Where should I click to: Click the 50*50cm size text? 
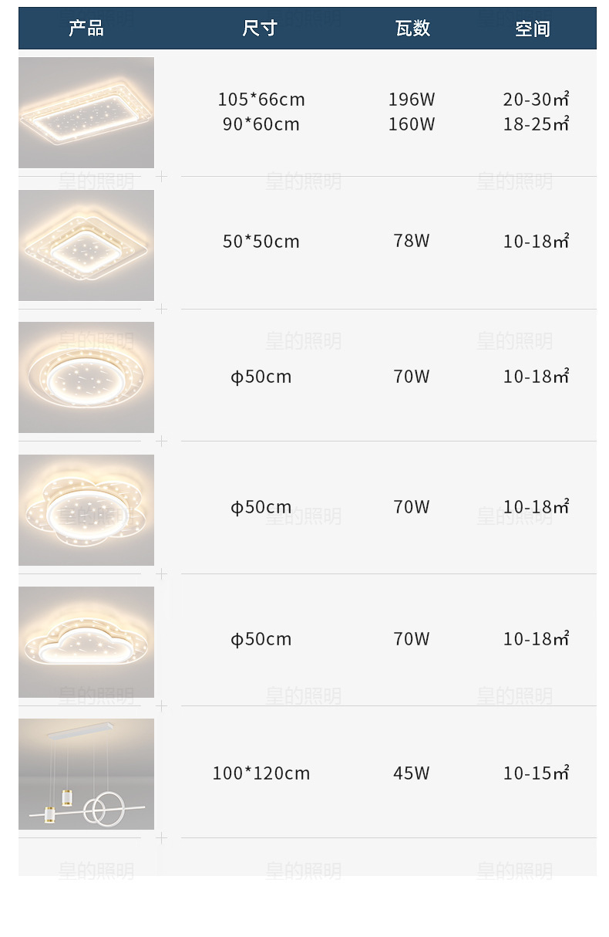261,242
